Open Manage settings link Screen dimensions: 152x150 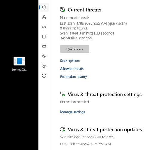[x=73, y=112]
